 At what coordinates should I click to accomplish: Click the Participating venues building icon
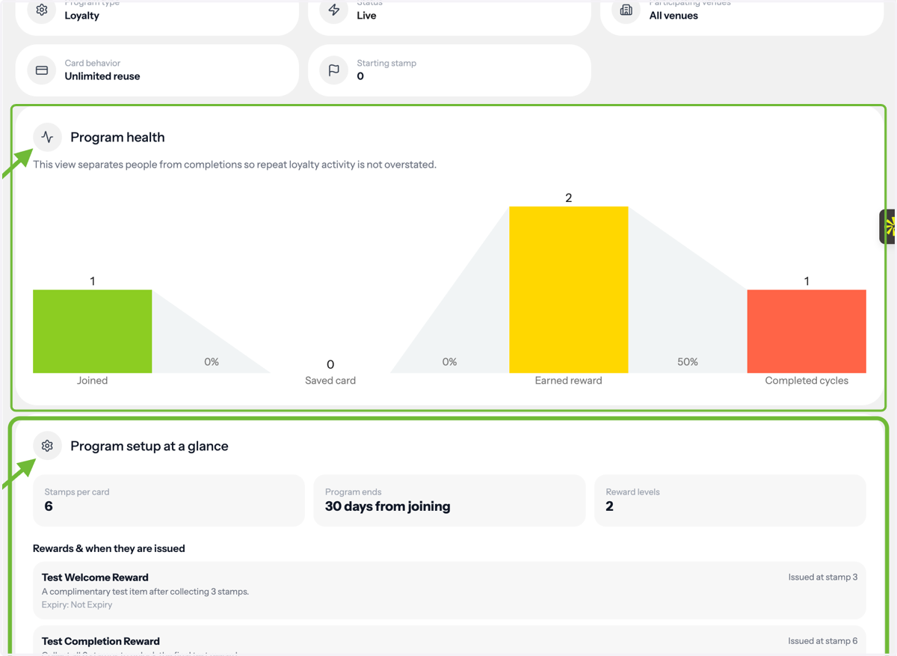[626, 10]
